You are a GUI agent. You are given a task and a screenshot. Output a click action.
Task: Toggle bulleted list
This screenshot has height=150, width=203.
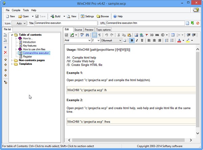click(172, 40)
